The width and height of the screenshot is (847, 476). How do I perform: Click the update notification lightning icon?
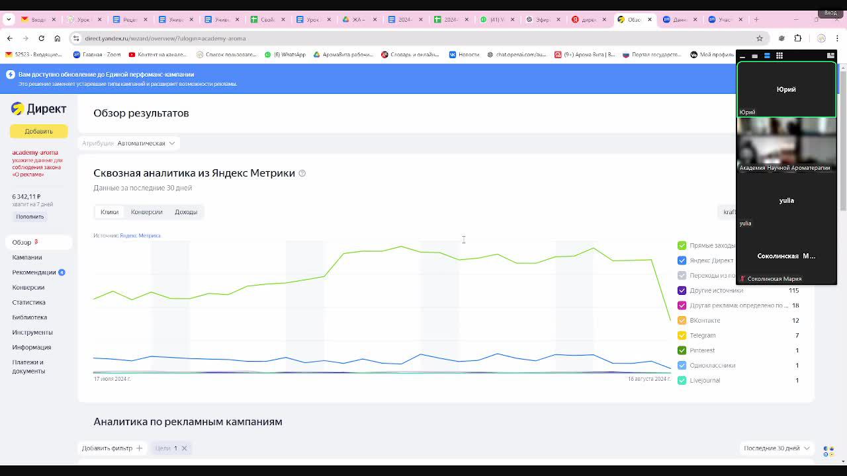click(x=11, y=74)
